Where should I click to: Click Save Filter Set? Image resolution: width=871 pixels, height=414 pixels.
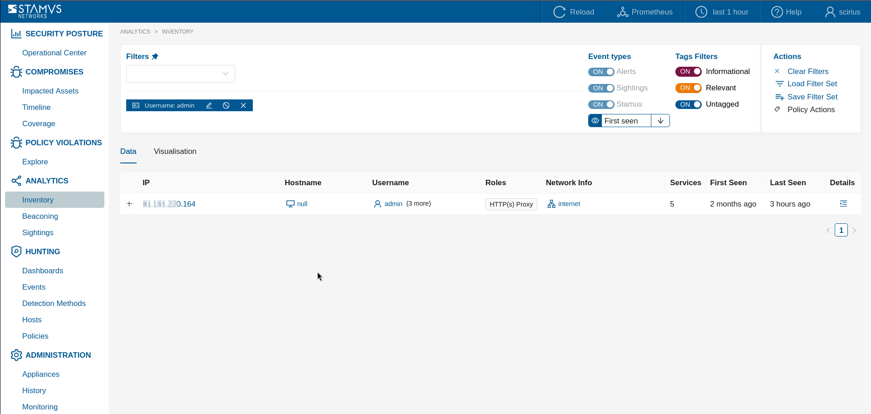coord(812,97)
